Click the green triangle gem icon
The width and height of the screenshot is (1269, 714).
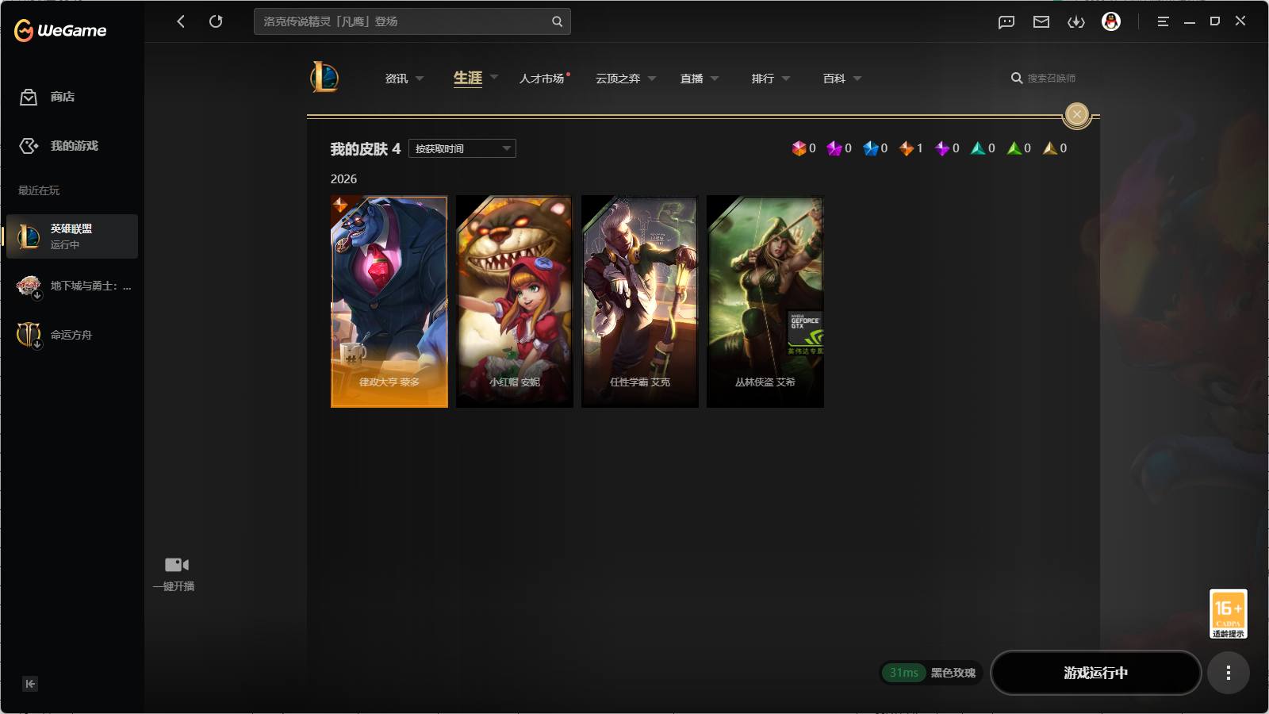pos(1014,148)
